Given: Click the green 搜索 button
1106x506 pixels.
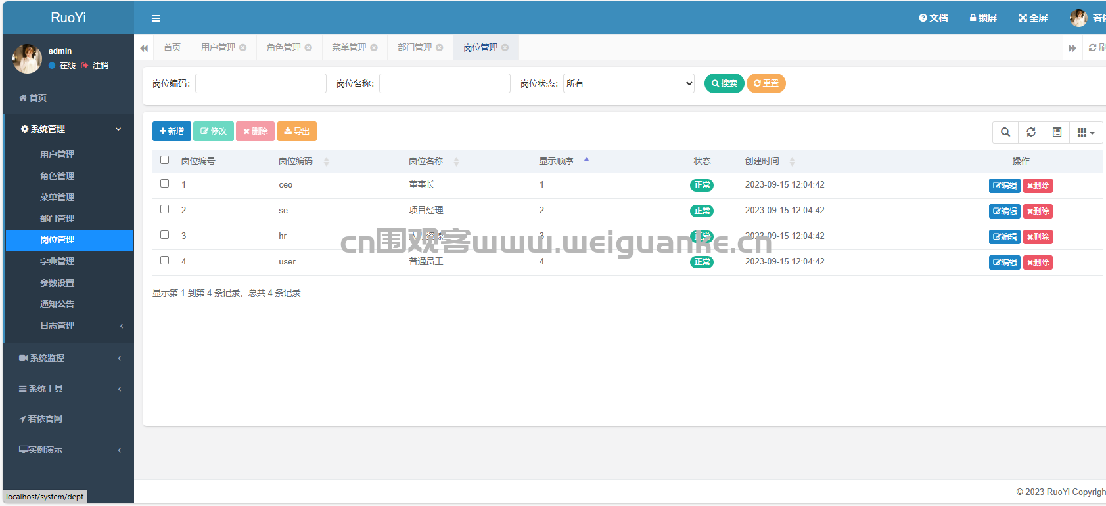Looking at the screenshot, I should 724,83.
